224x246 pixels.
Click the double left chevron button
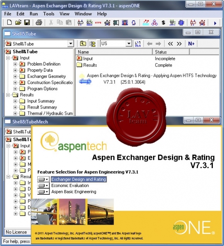[x=170, y=43]
